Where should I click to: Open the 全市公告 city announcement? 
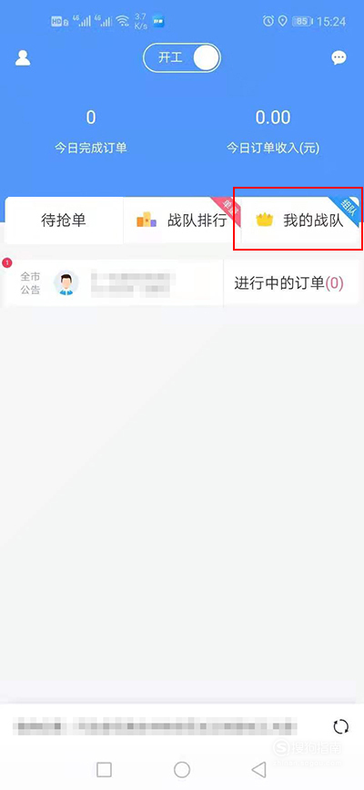click(x=114, y=283)
